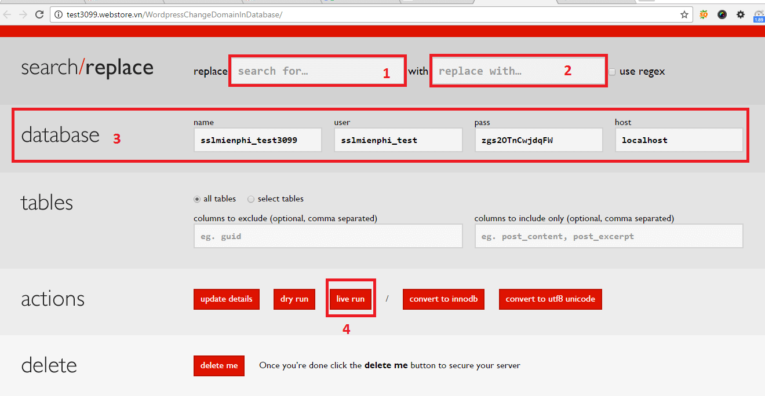The width and height of the screenshot is (765, 396).
Task: Convert the database to innodb
Action: (443, 299)
